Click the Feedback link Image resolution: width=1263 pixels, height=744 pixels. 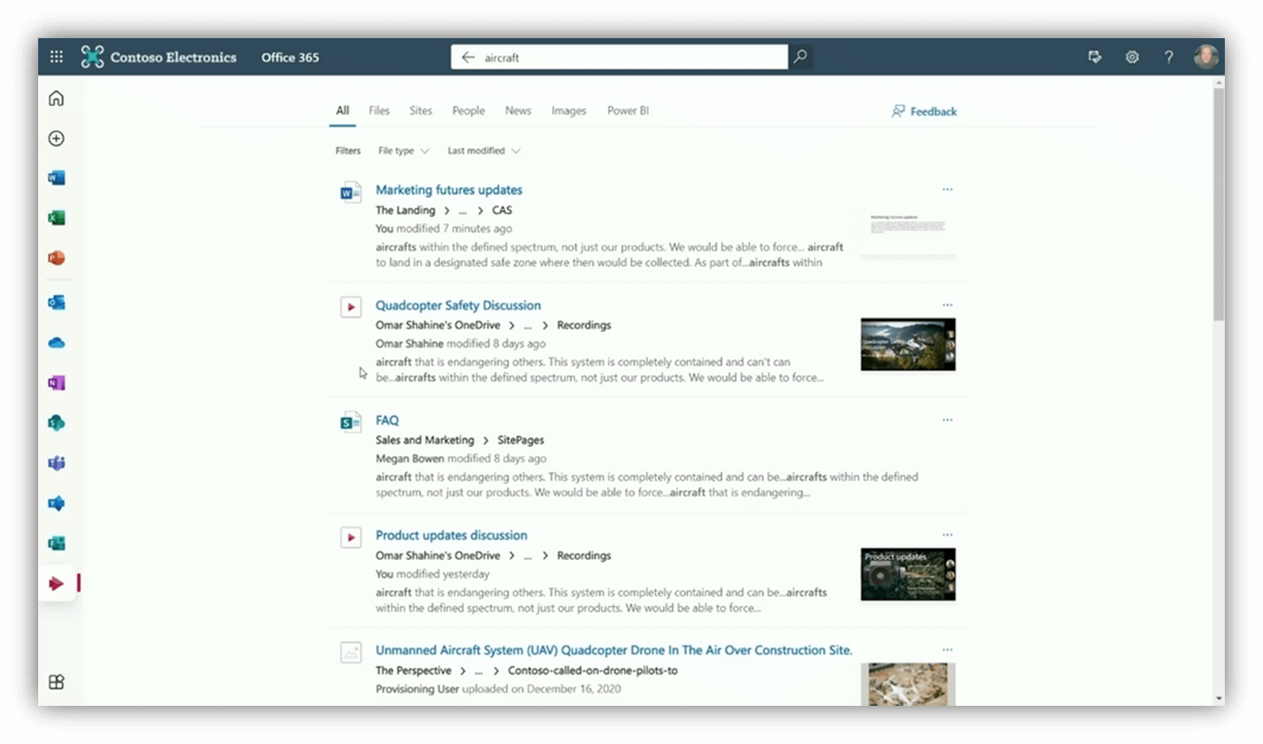point(924,111)
